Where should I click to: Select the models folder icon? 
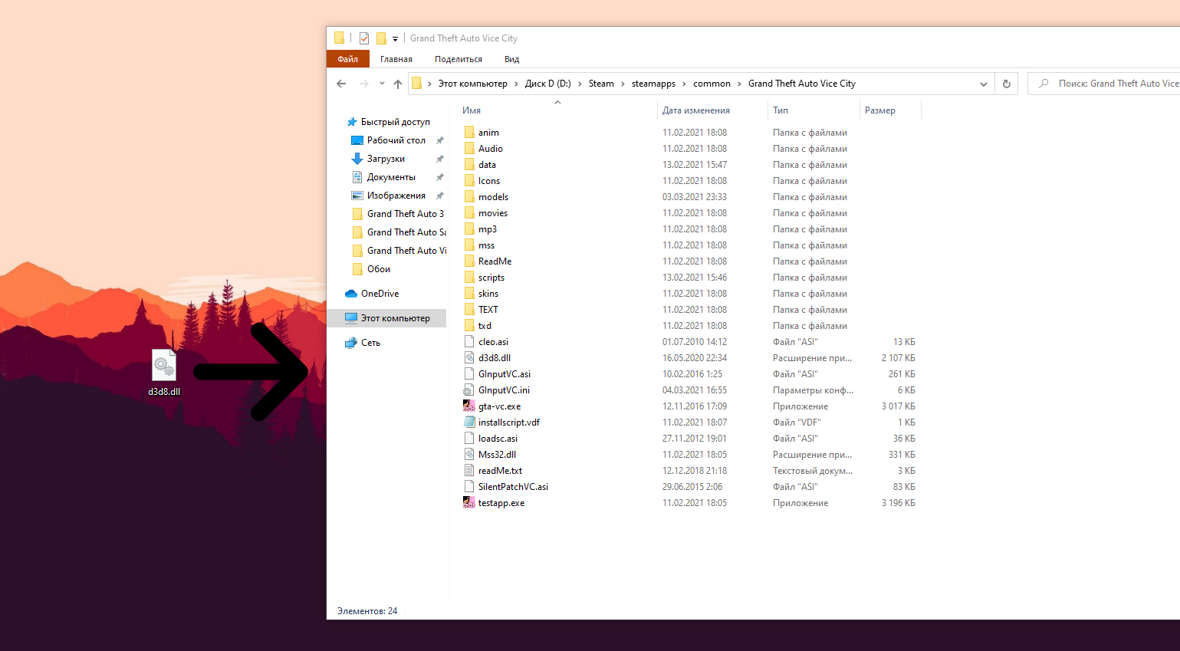pyautogui.click(x=469, y=197)
